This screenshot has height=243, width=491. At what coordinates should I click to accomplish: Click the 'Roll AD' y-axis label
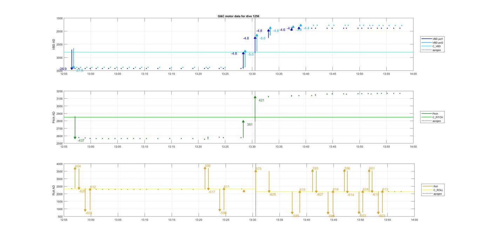(x=54, y=190)
